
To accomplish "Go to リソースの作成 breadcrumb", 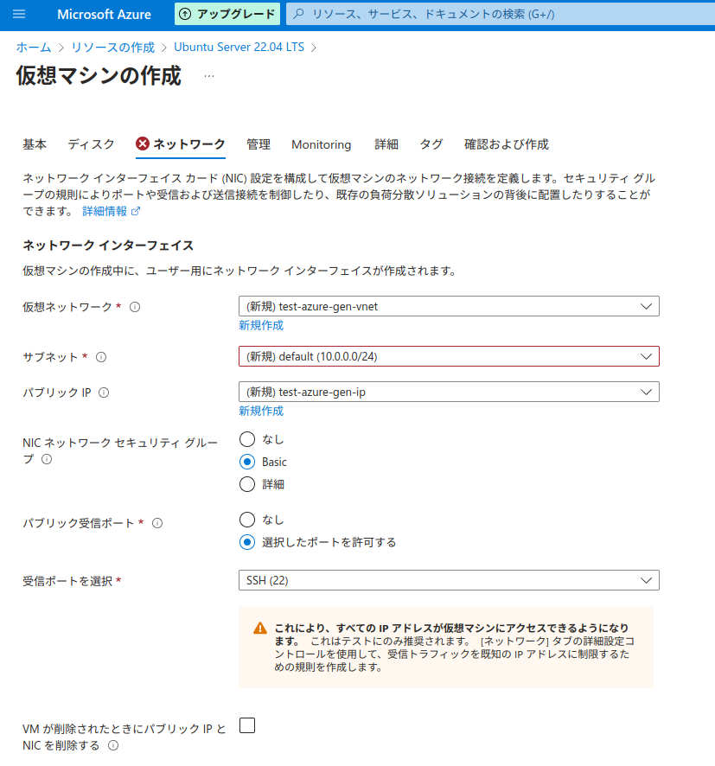I will click(112, 48).
